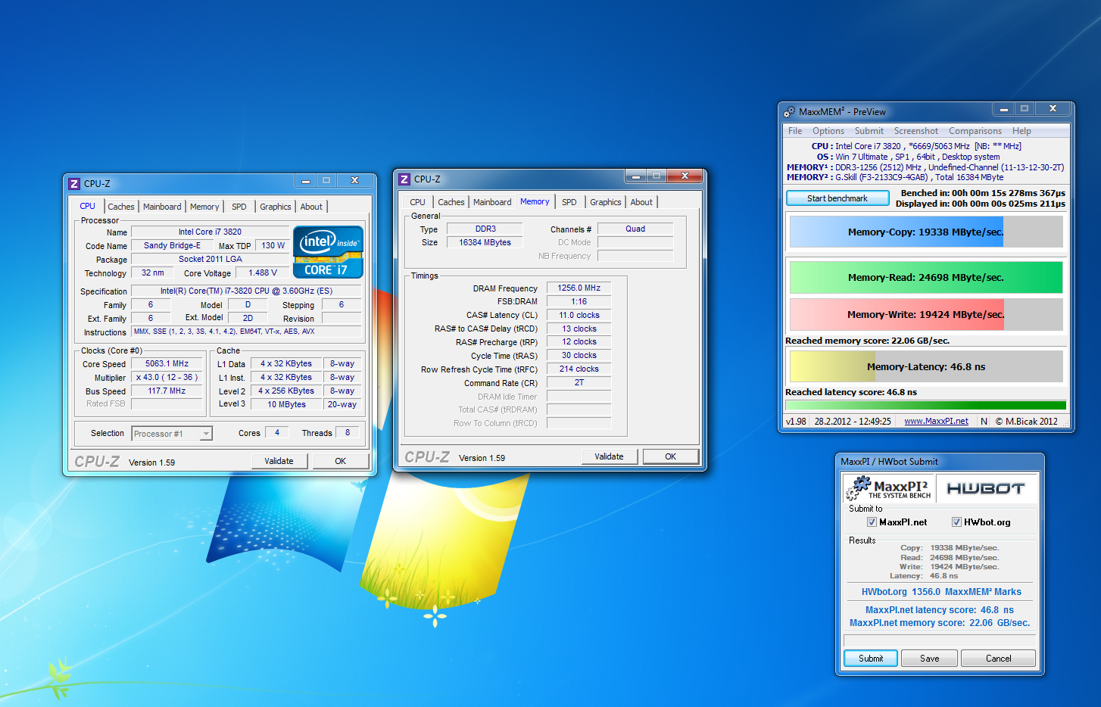Open the Processor #1 selection dropdown
Screen dimensions: 1101x707
172,434
